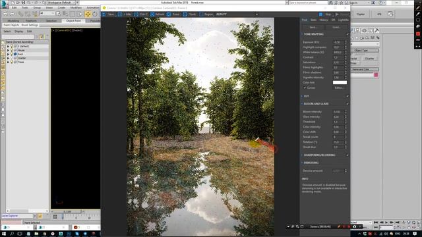Click the camera icon on recording bar
The height and width of the screenshot is (237, 422).
pos(355,226)
